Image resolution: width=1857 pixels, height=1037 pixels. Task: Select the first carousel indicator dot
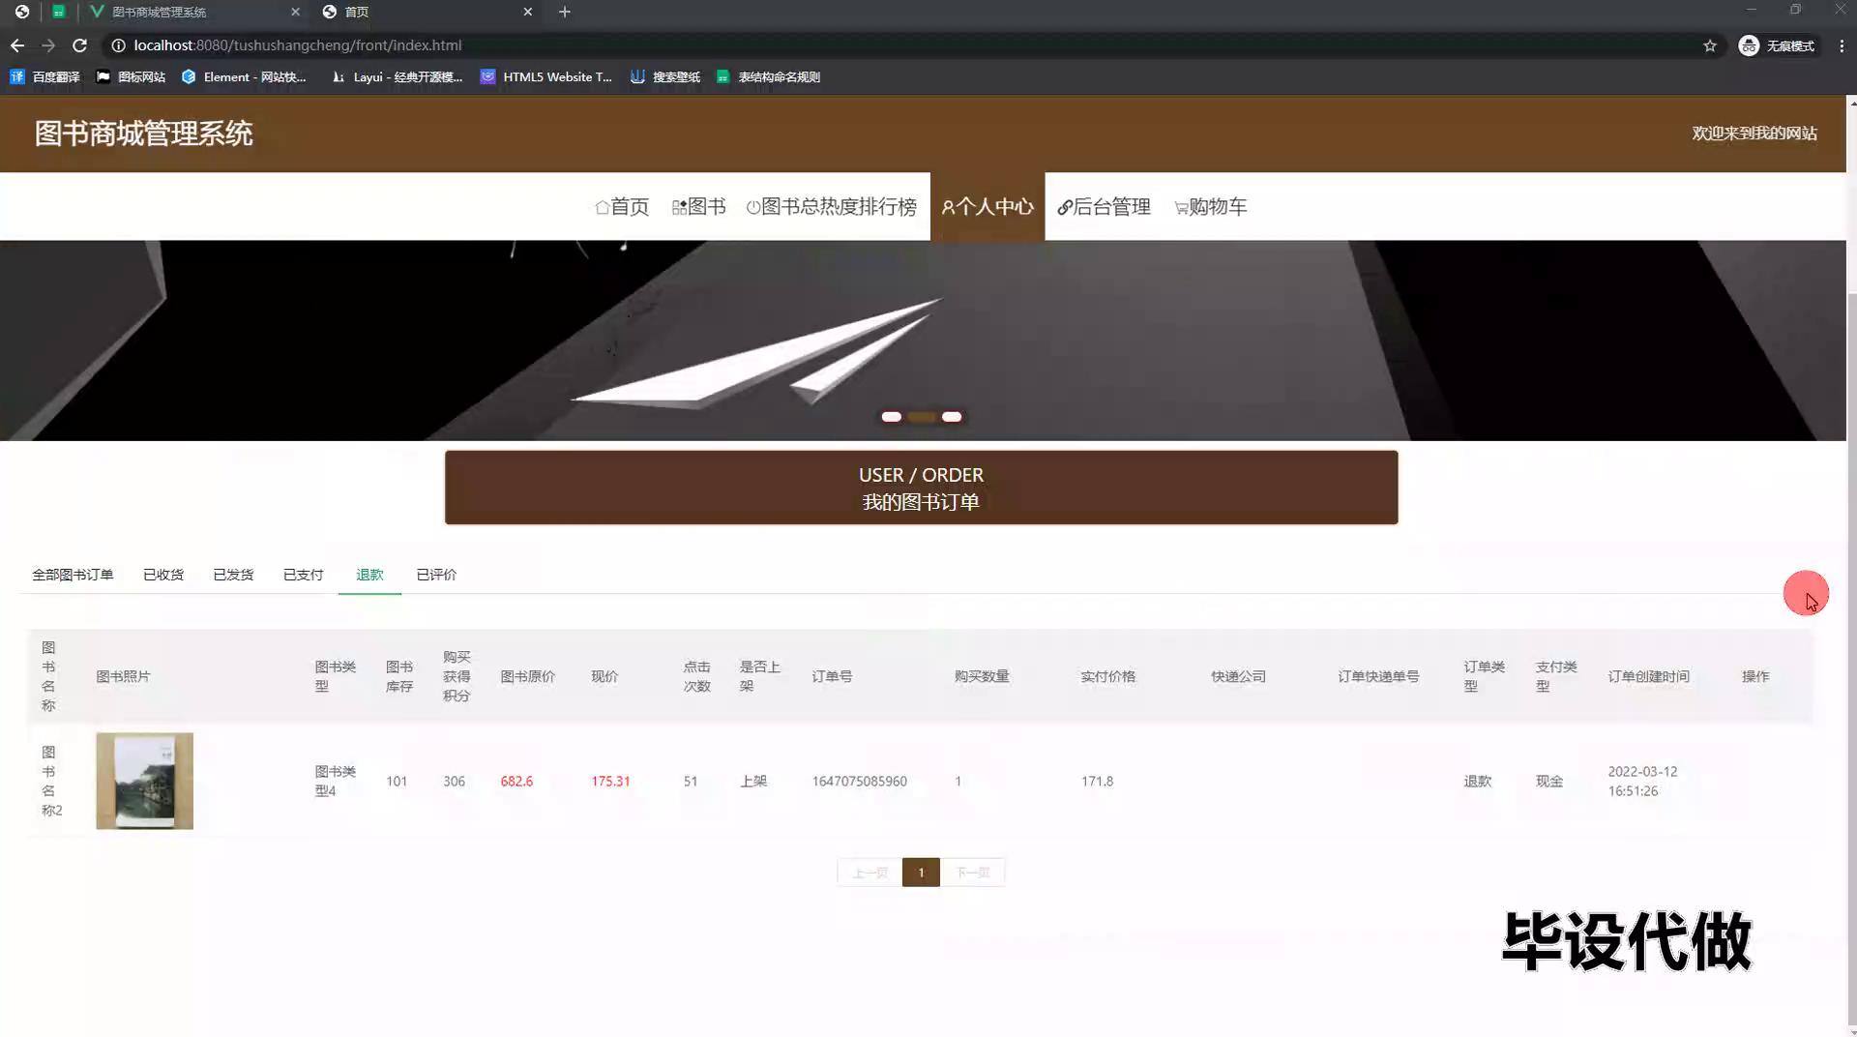(x=891, y=417)
